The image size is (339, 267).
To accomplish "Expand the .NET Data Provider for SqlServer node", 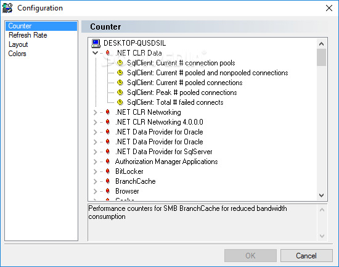I will 95,152.
